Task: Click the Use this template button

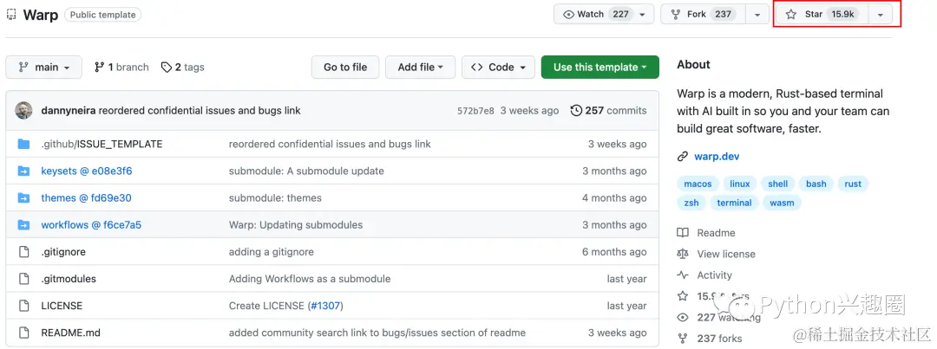Action: click(600, 68)
